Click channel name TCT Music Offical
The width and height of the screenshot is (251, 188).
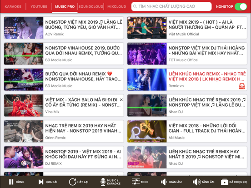(x=183, y=60)
